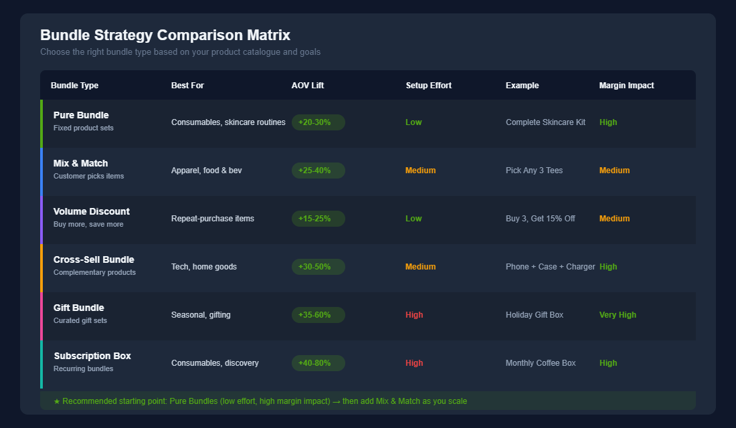Toggle the High effort label for Gift Bundle
This screenshot has height=428, width=736.
pos(413,315)
